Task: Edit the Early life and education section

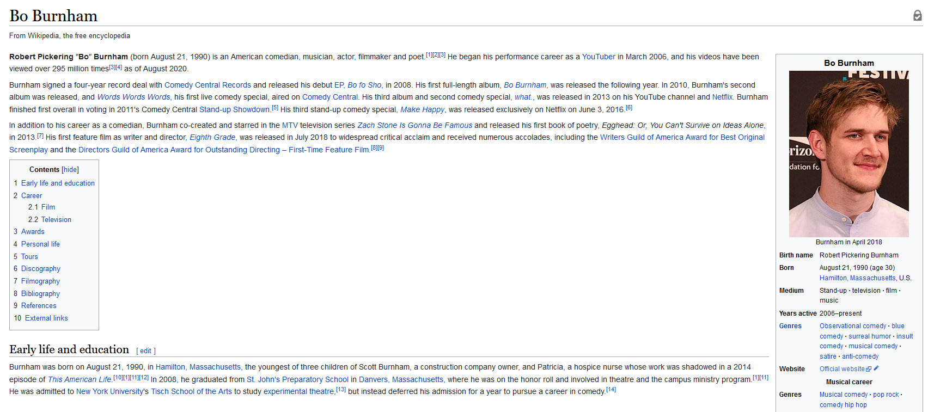Action: coord(145,351)
